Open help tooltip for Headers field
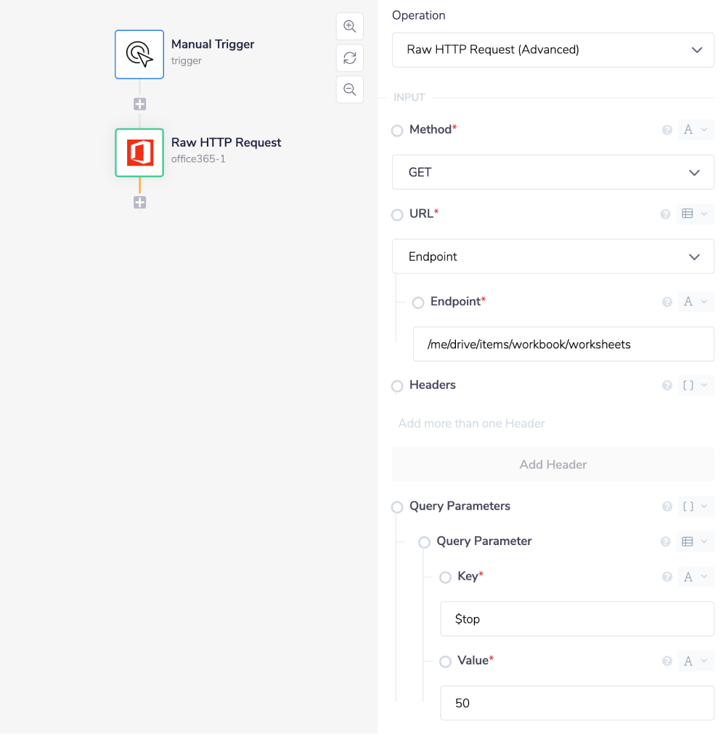The height and width of the screenshot is (734, 726). click(x=666, y=385)
